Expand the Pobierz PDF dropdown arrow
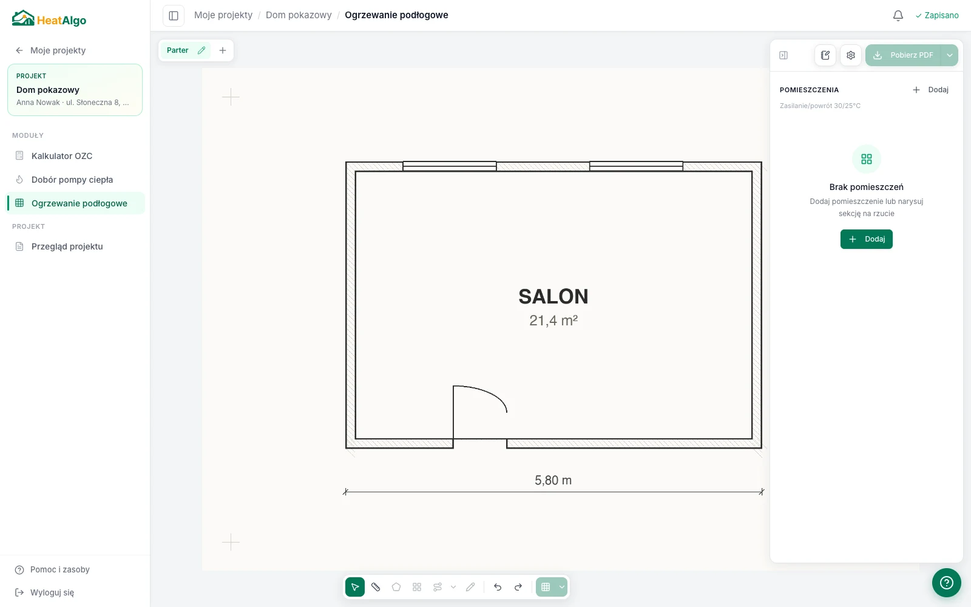The height and width of the screenshot is (607, 971). coord(950,55)
